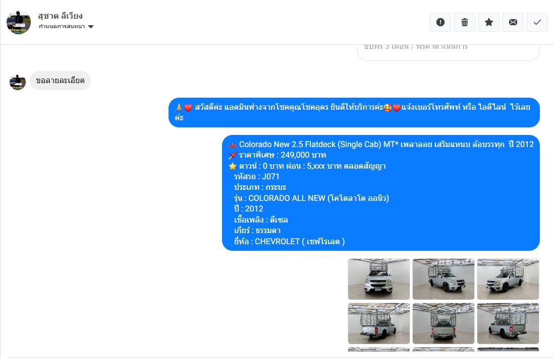This screenshot has width=554, height=358.
Task: Open profile picture of สุชาด ลีเวียง in header
Action: [19, 22]
